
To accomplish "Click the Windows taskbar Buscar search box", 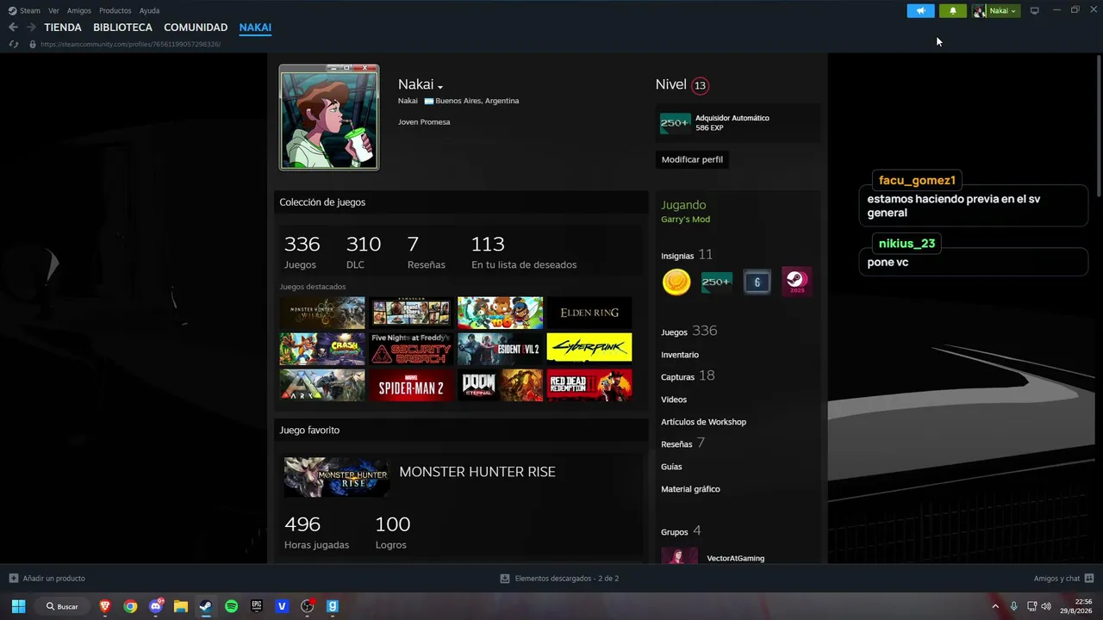I will (x=62, y=606).
